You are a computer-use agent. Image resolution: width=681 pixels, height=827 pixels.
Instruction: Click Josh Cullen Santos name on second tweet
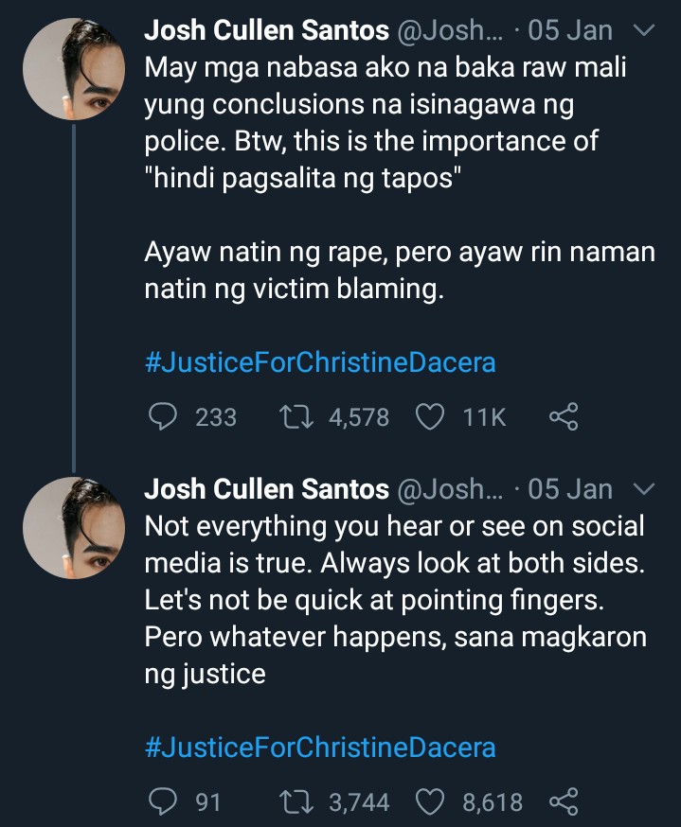click(x=266, y=489)
